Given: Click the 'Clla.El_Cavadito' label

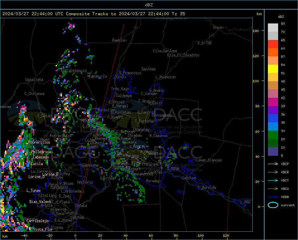Looking at the screenshot, I should [x=183, y=55].
